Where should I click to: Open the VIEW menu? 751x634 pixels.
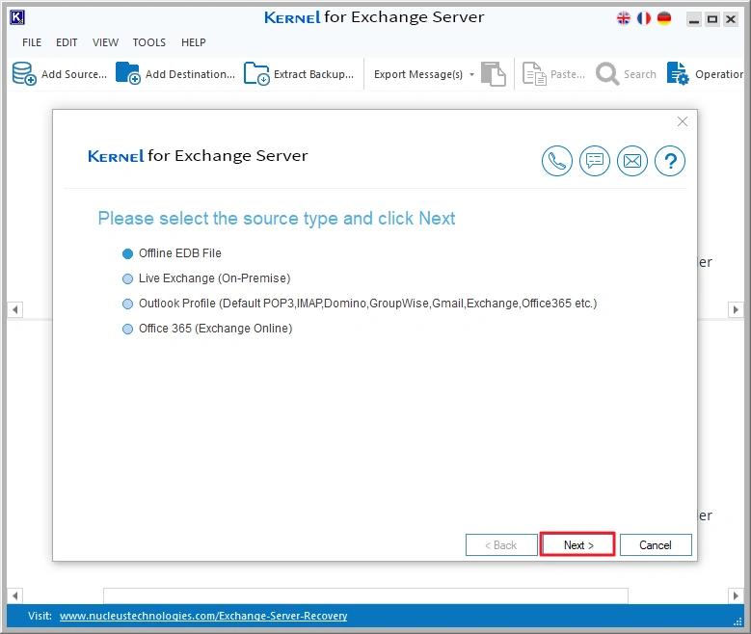pos(105,42)
